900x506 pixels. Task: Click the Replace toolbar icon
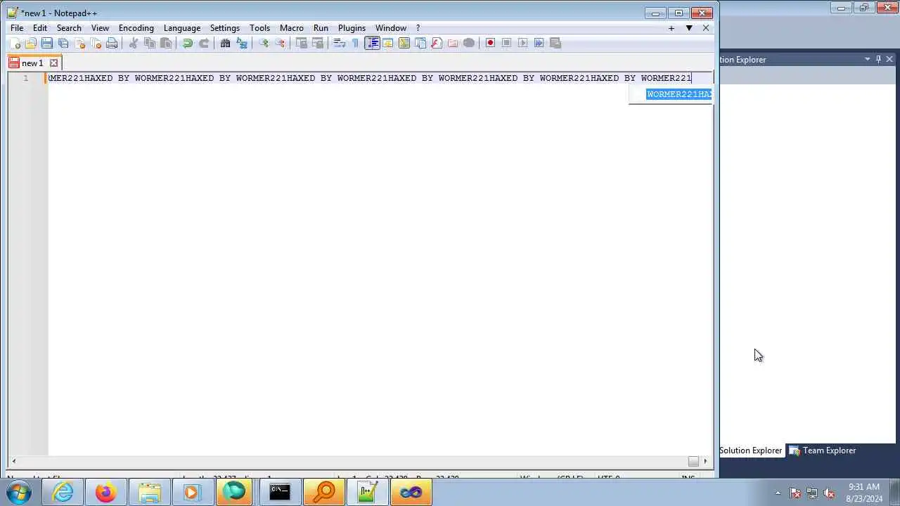click(x=242, y=43)
